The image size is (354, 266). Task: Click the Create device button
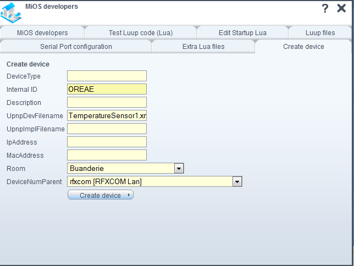(x=101, y=195)
